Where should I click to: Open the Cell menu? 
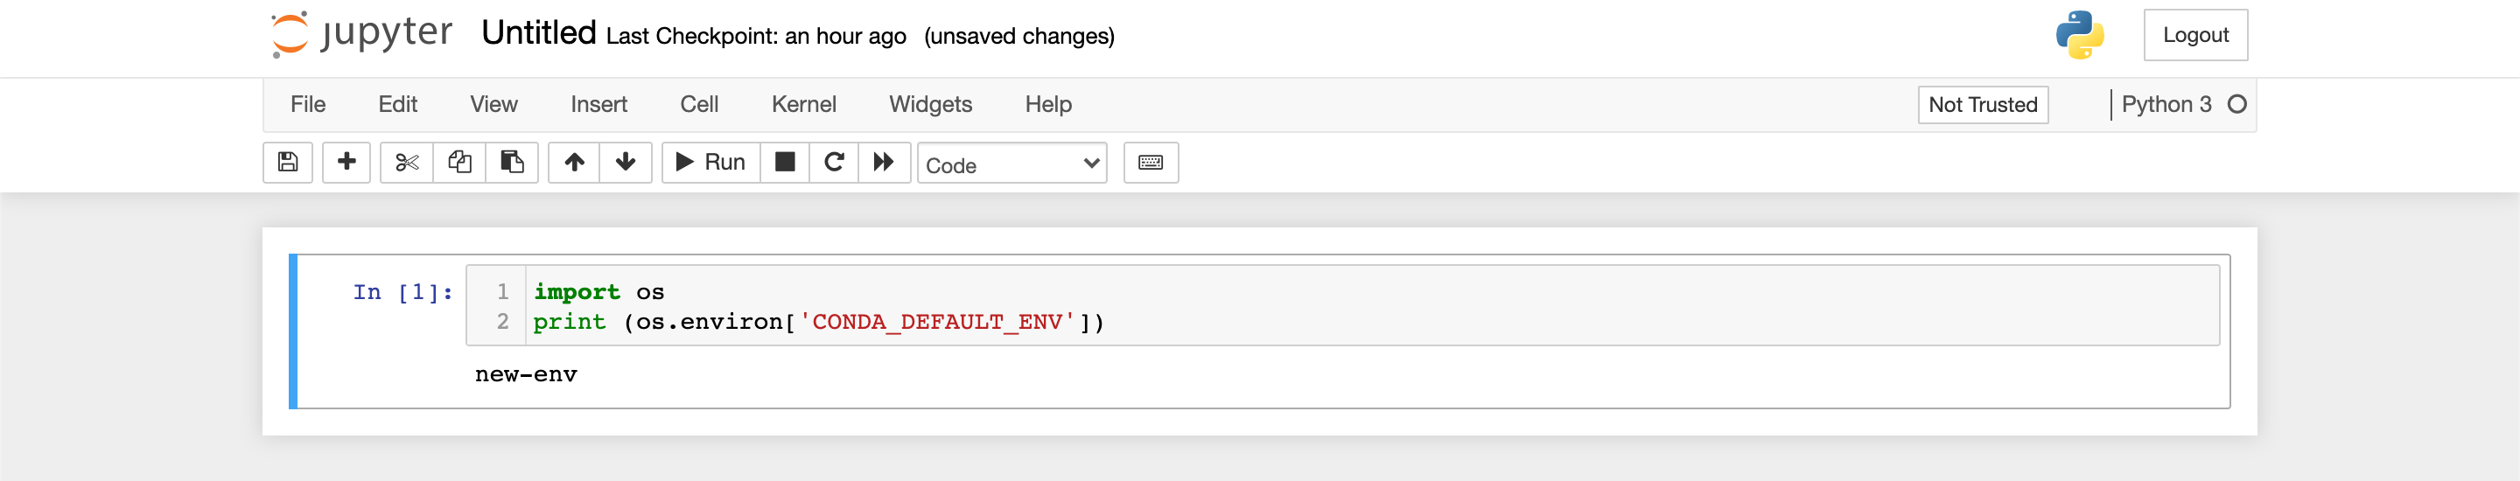coord(699,105)
